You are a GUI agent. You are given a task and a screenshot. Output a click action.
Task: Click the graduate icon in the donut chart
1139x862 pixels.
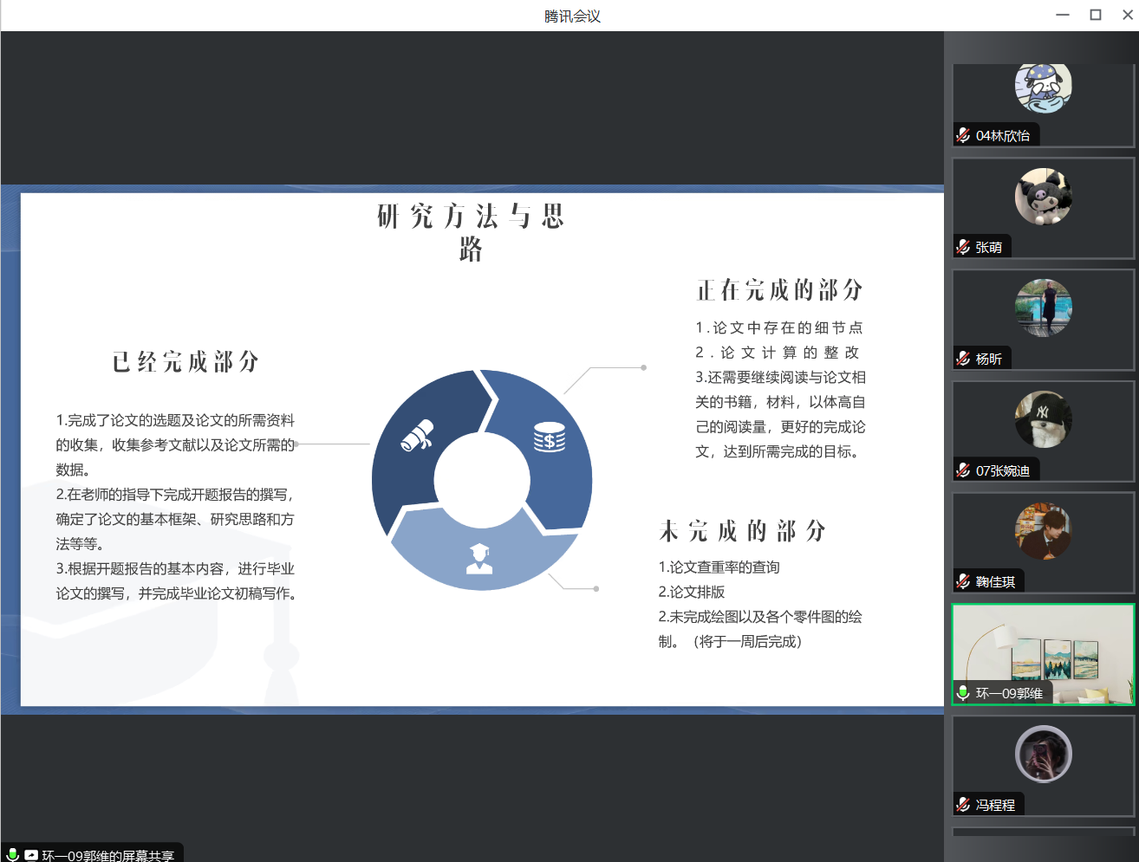coord(479,559)
